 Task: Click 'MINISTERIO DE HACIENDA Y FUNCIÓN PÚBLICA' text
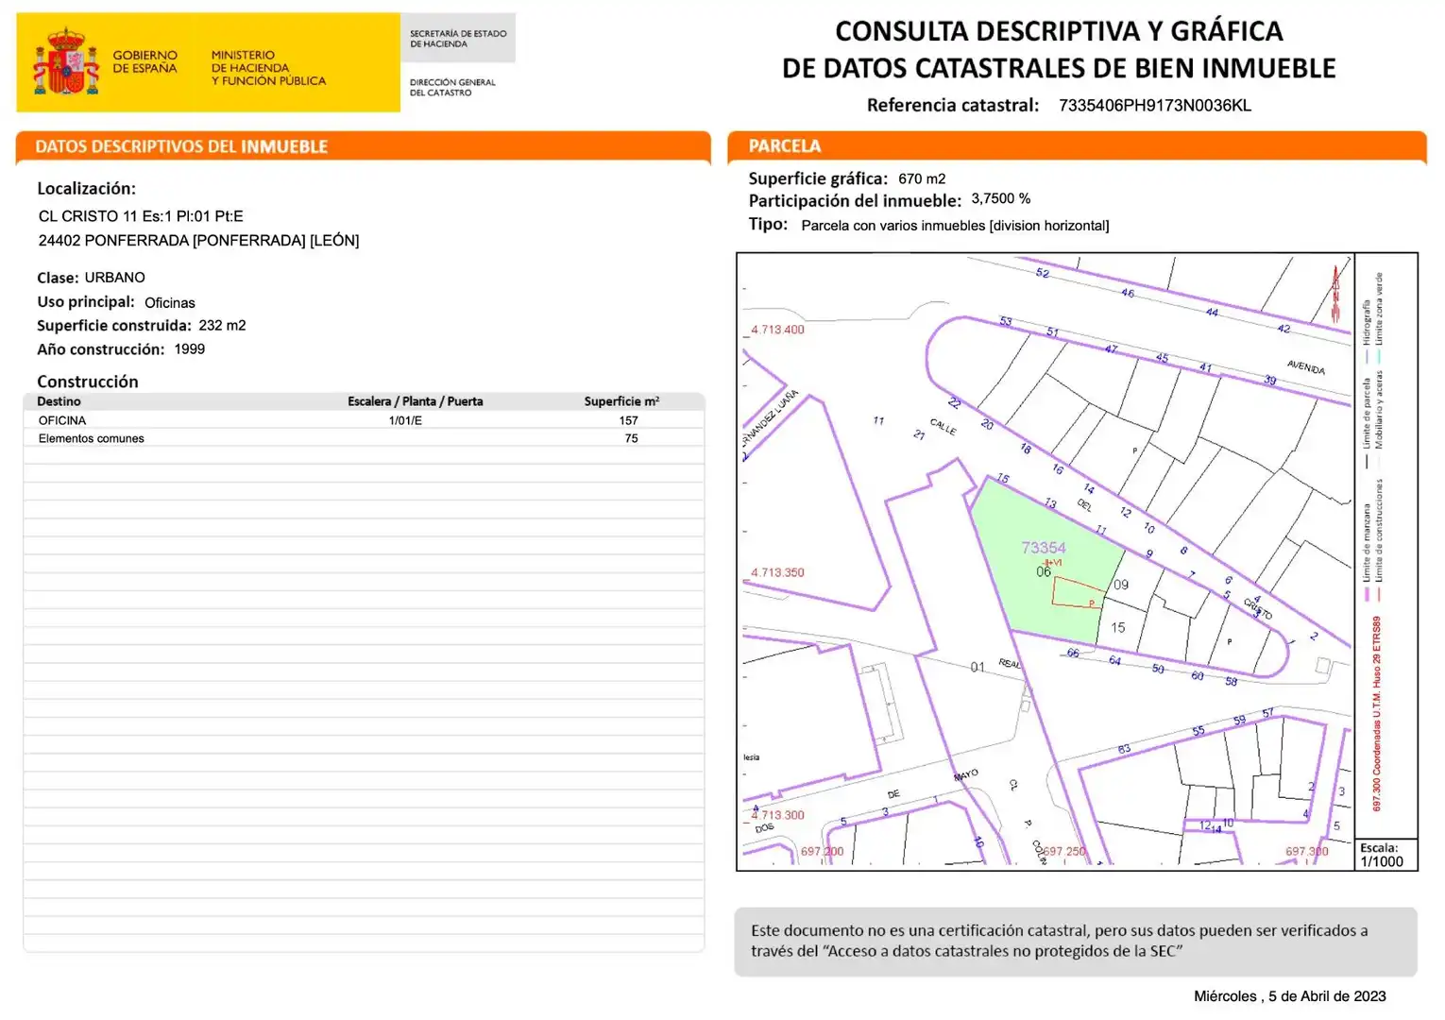click(268, 68)
